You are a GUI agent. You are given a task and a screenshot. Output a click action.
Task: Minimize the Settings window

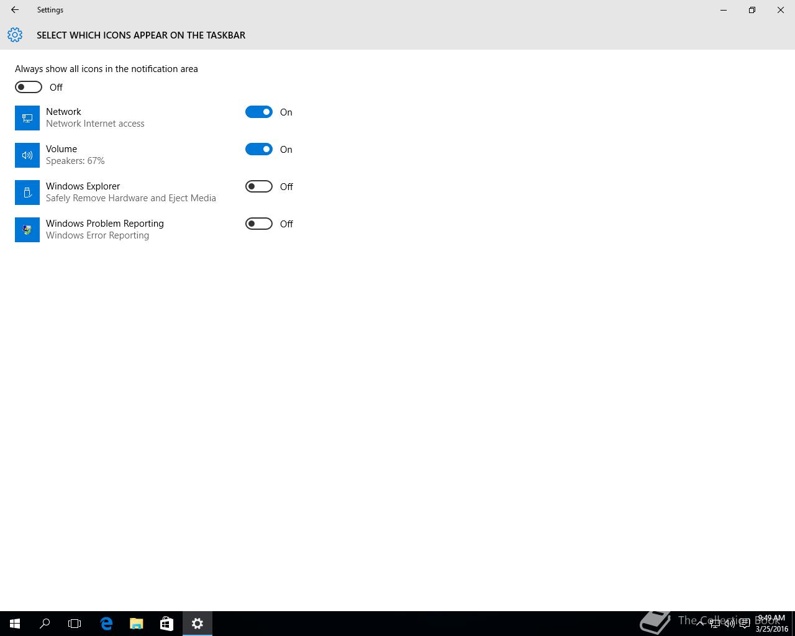[x=724, y=10]
